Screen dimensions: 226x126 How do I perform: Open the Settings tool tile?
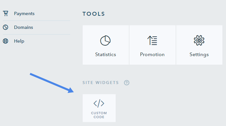[x=199, y=45]
